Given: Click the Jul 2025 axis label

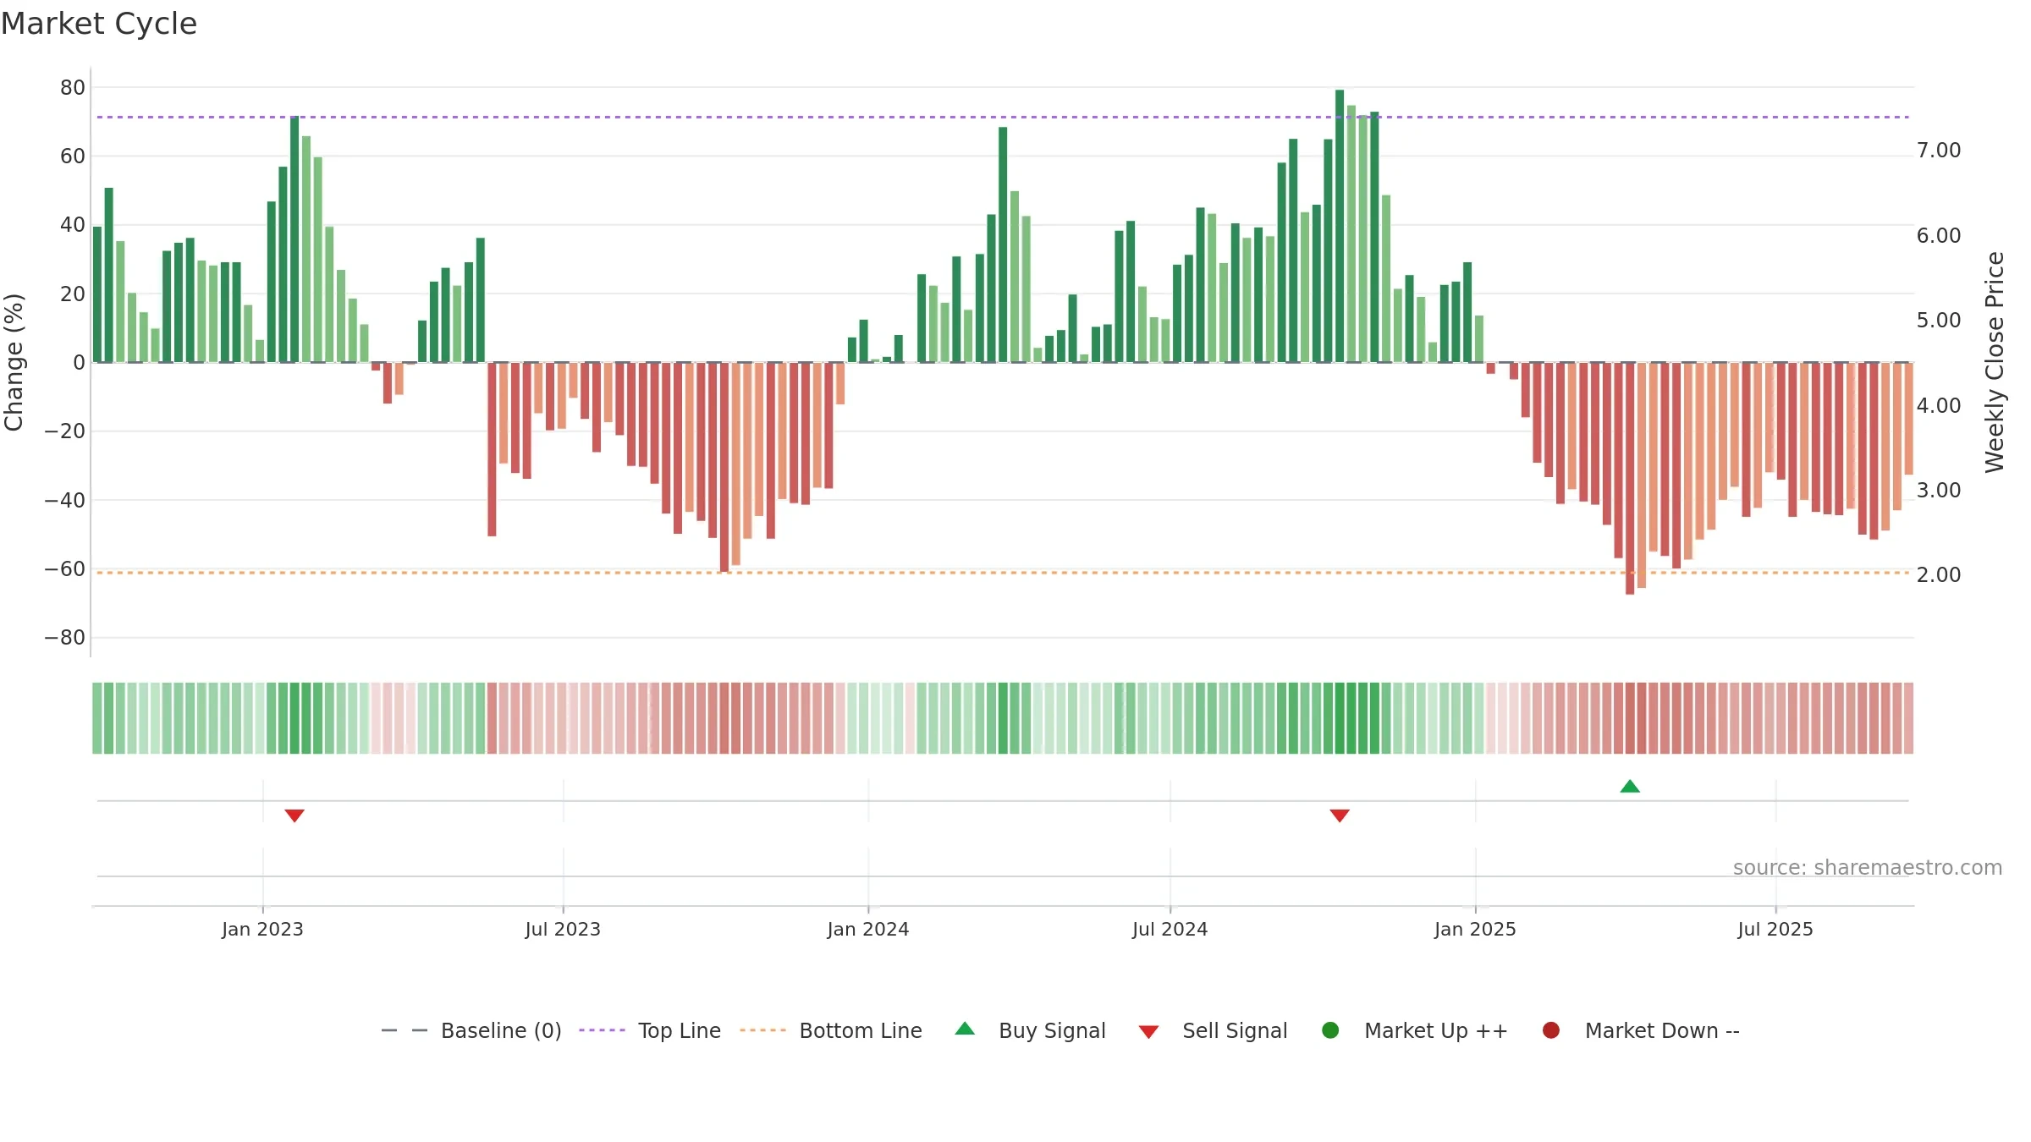Looking at the screenshot, I should pos(1775,929).
